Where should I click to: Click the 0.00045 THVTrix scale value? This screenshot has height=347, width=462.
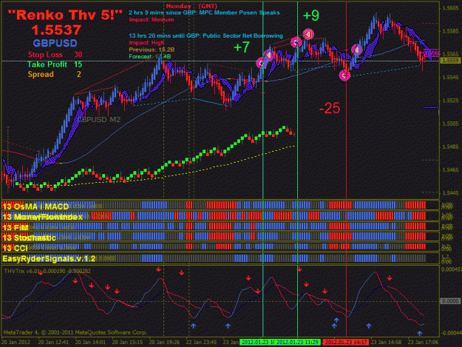[450, 269]
